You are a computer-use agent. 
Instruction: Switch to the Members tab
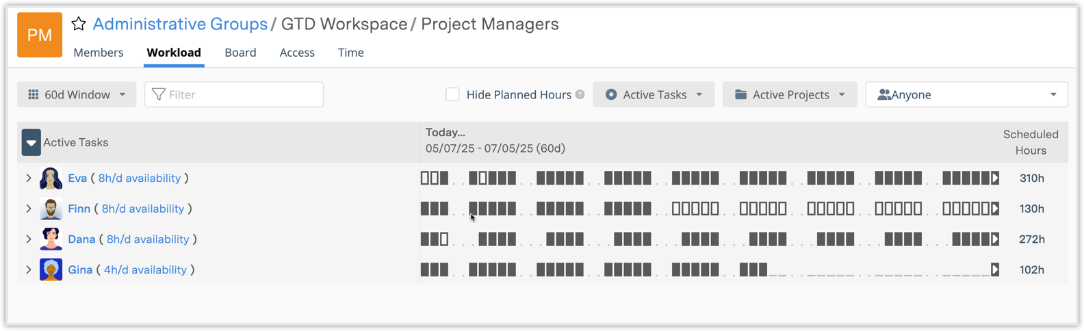(99, 53)
